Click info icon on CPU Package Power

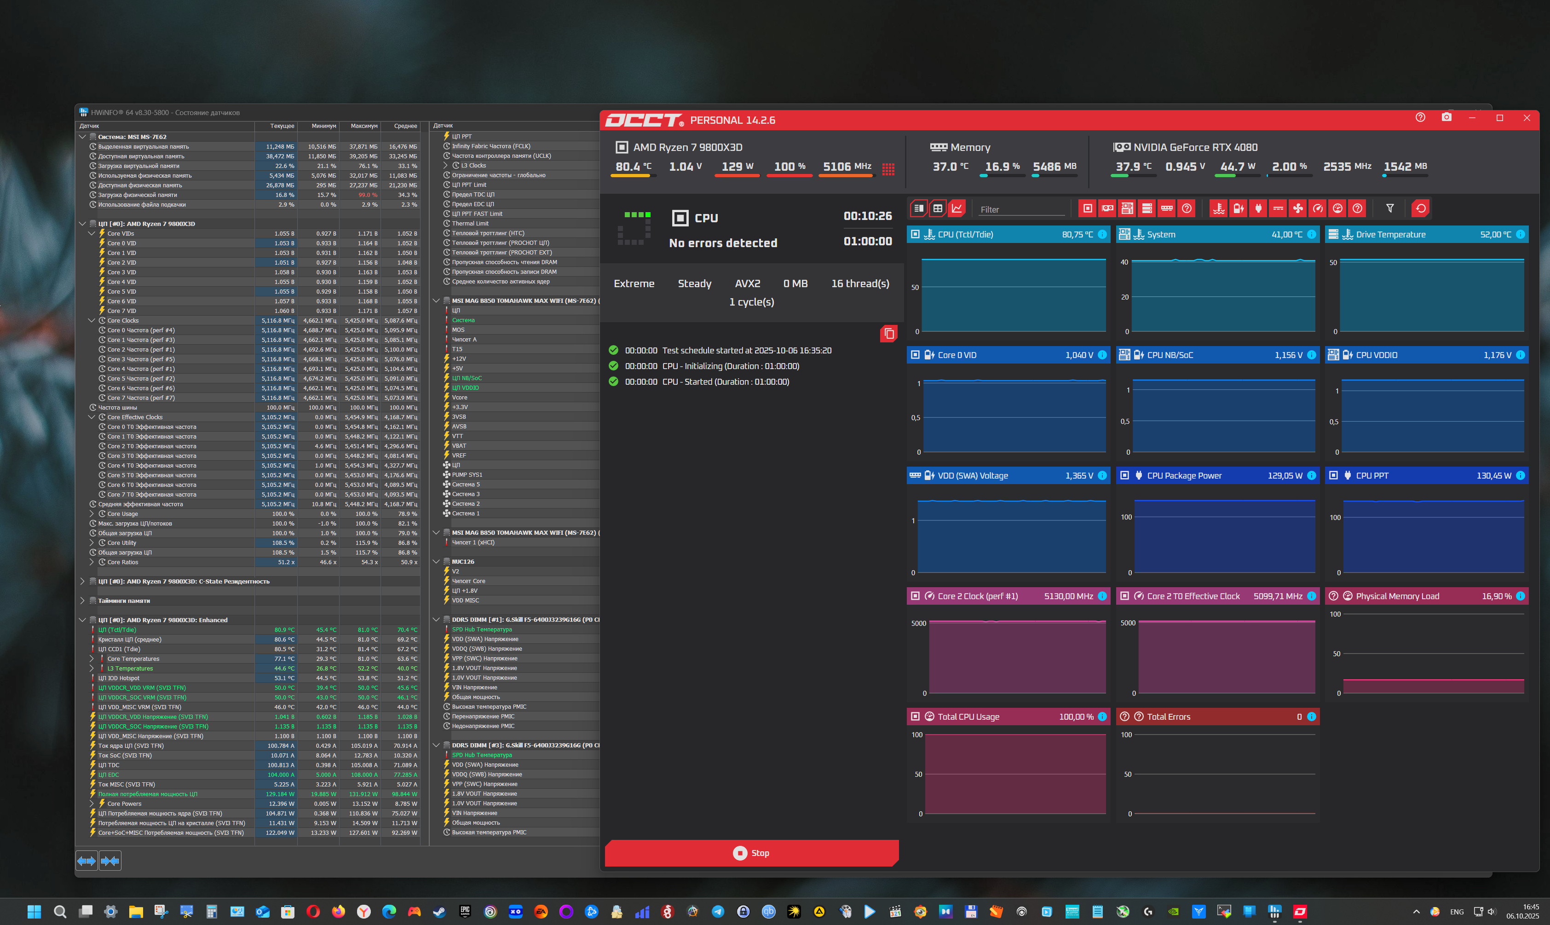(x=1311, y=475)
